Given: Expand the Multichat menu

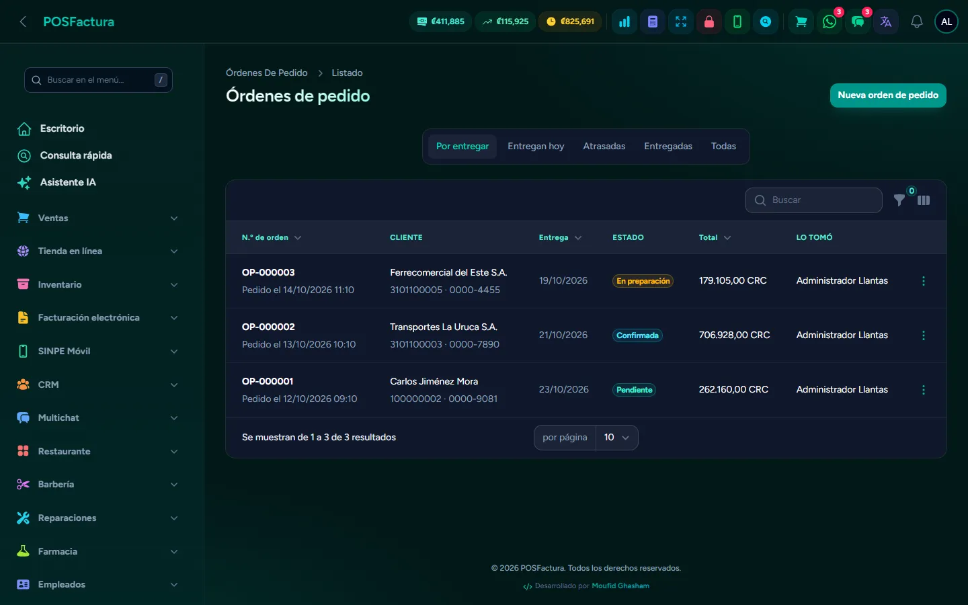Looking at the screenshot, I should coord(98,418).
